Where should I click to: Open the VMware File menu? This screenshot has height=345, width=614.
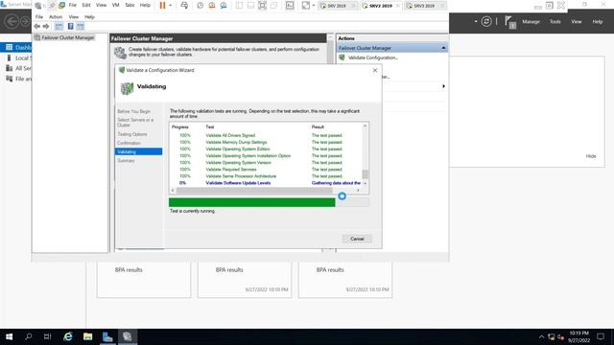[x=73, y=5]
